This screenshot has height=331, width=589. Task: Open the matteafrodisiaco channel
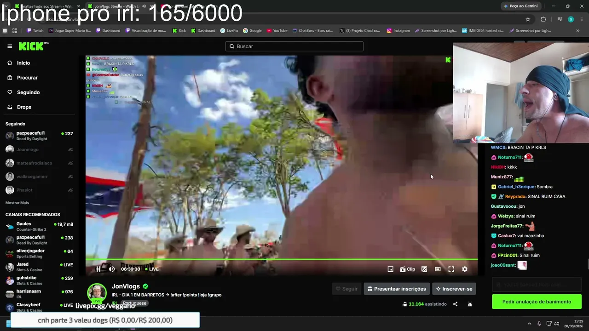(x=39, y=163)
